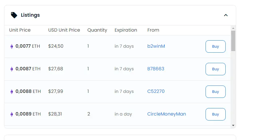The image size is (260, 140).
Task: Open seller profile b2winM
Action: pos(156,46)
